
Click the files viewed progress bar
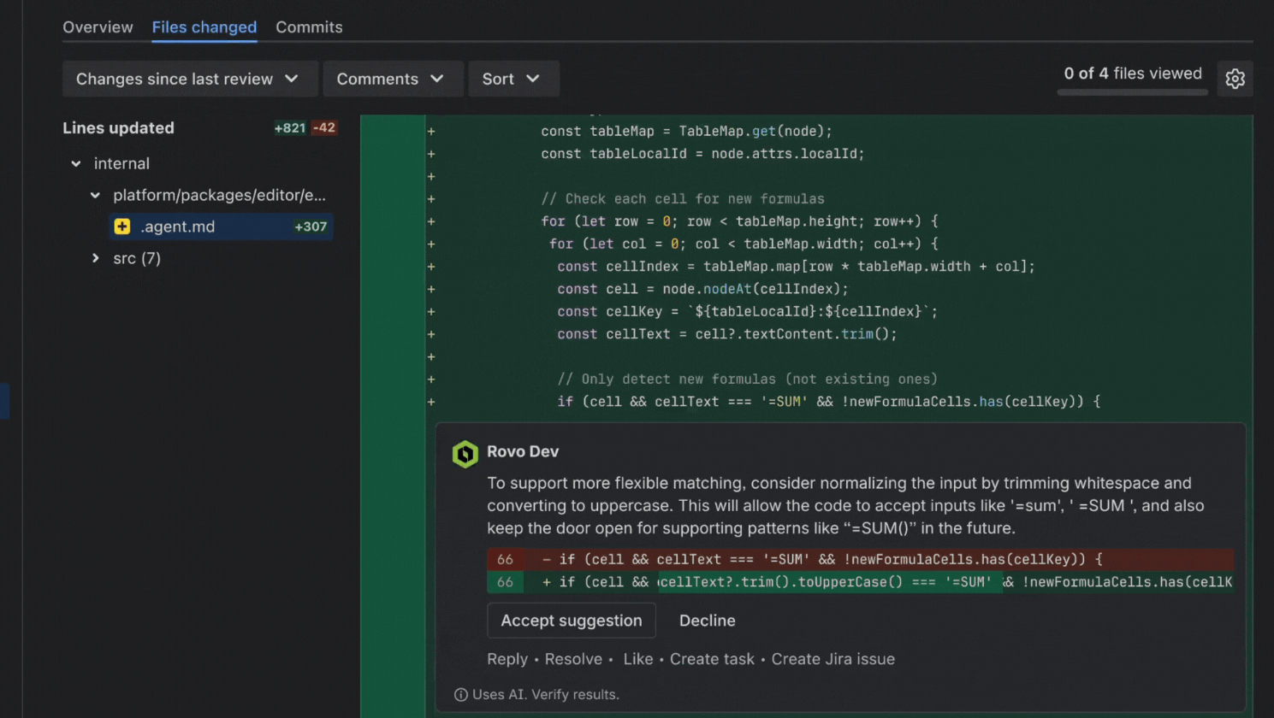[1132, 92]
